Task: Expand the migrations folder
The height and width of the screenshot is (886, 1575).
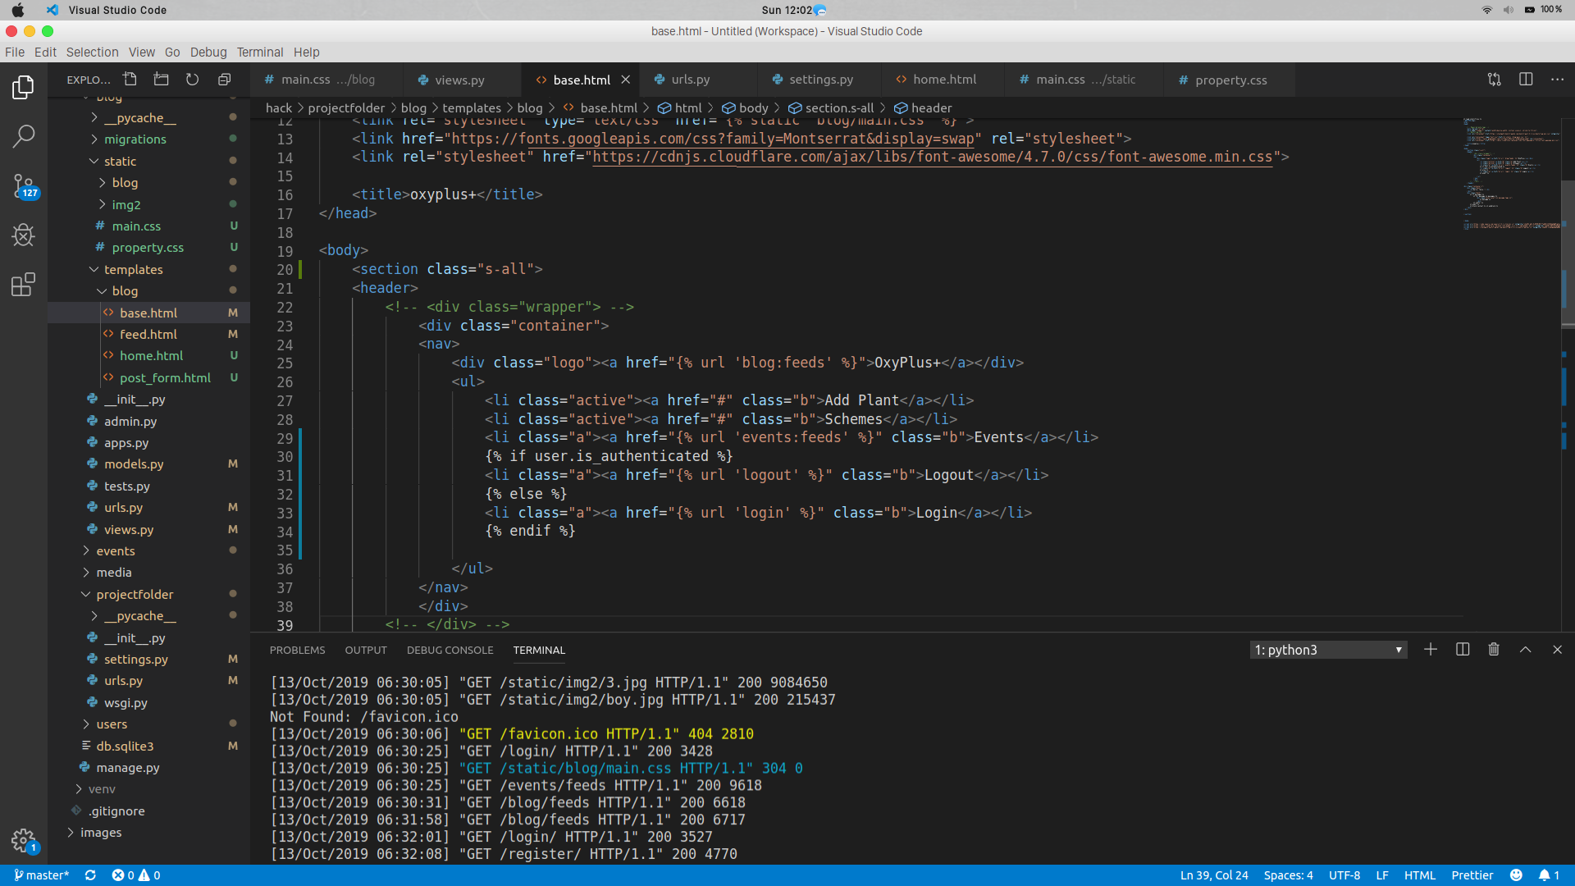Action: tap(135, 139)
